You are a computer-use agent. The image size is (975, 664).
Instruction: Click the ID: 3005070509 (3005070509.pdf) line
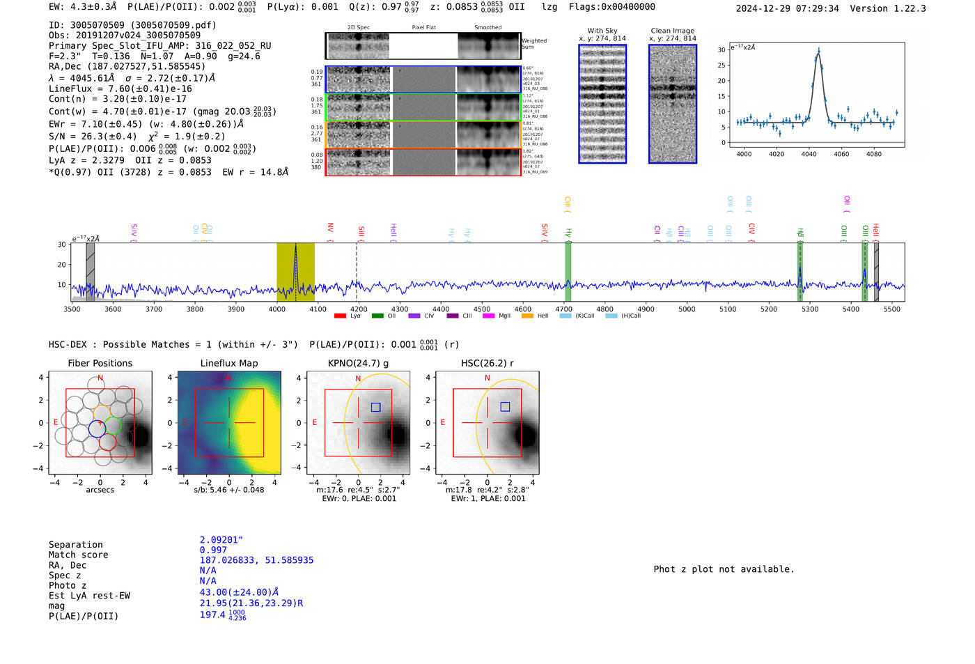click(132, 25)
